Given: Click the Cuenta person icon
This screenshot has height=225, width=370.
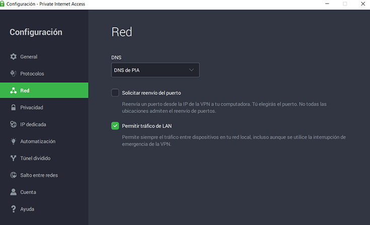Looking at the screenshot, I should (x=14, y=192).
